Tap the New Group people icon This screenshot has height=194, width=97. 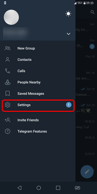pos(8,48)
